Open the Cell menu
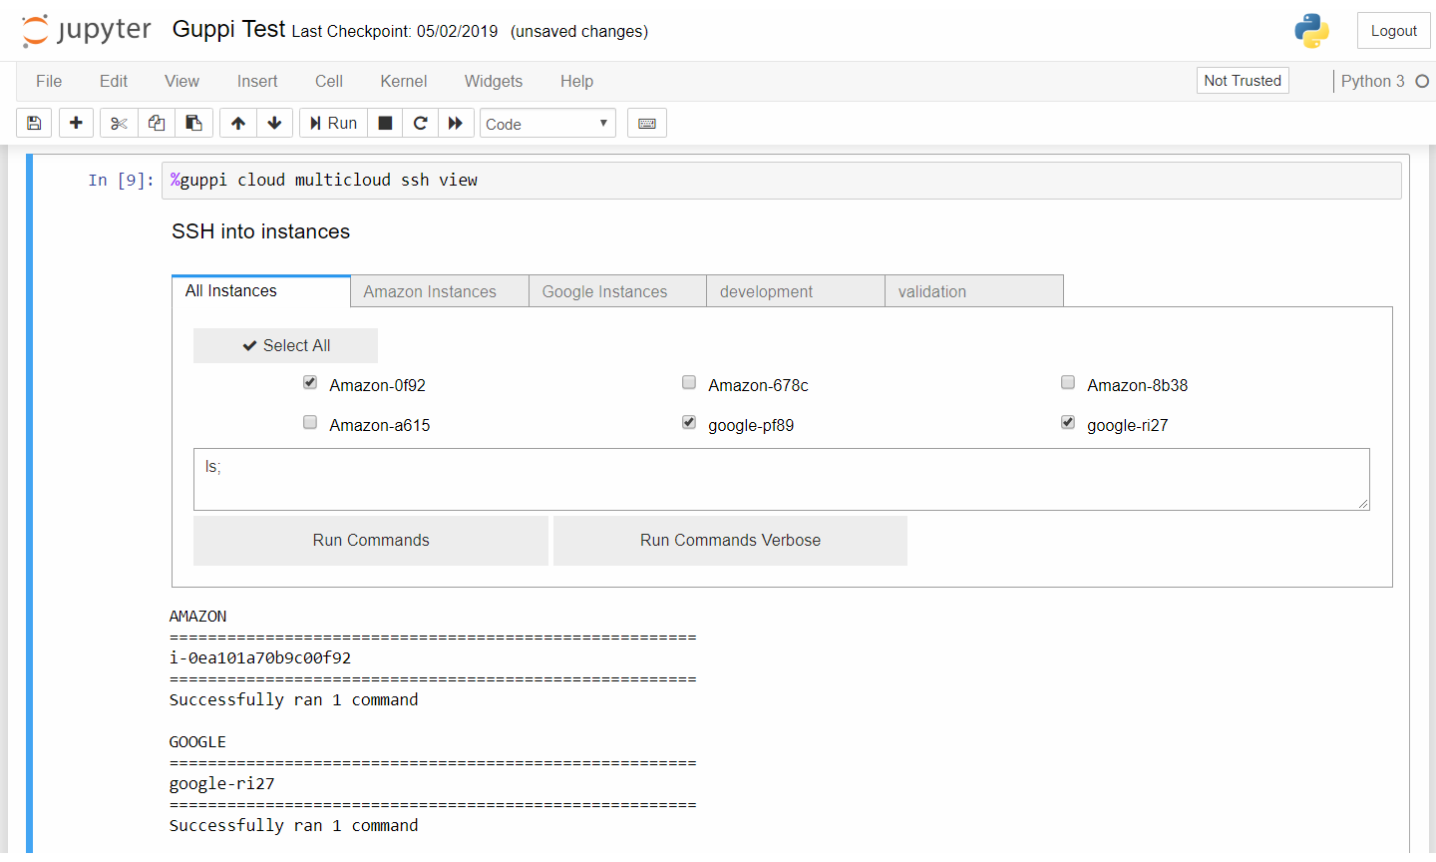The width and height of the screenshot is (1436, 862). 329,81
